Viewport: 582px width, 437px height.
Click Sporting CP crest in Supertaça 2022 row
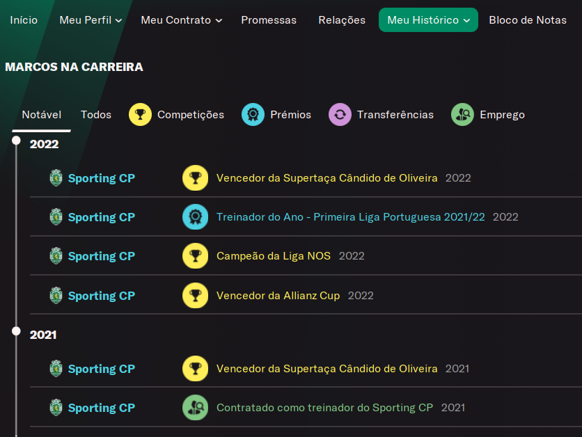coord(56,178)
